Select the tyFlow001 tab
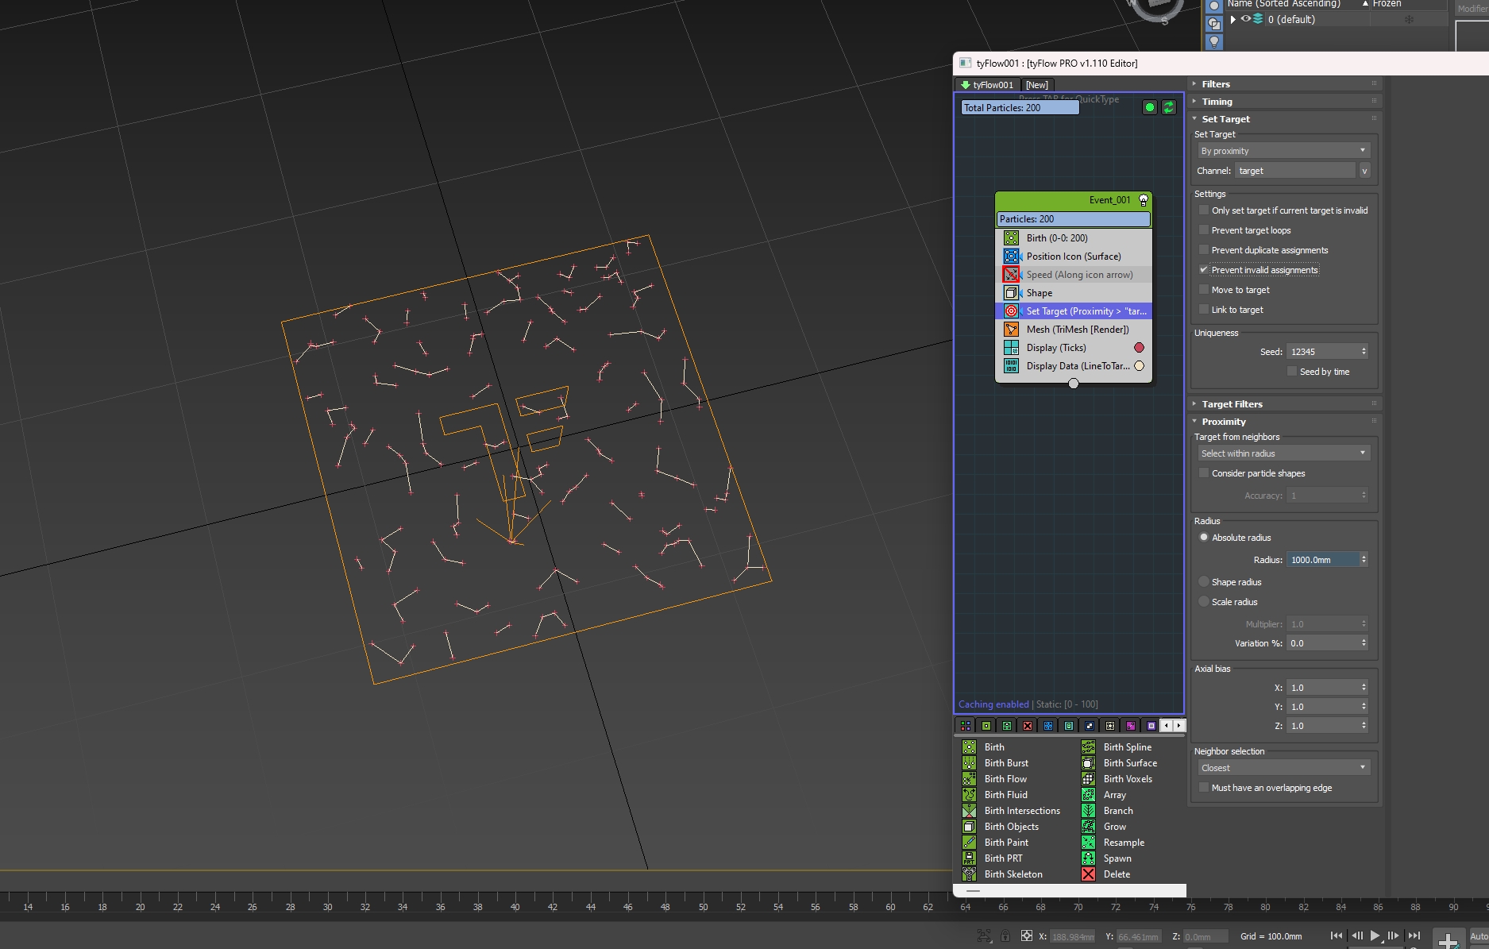 tap(987, 85)
